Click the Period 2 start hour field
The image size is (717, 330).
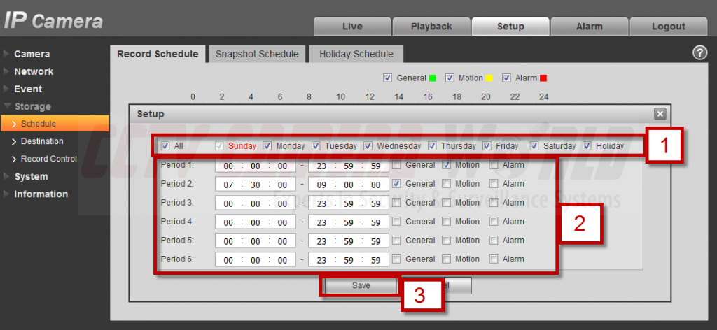(x=228, y=185)
